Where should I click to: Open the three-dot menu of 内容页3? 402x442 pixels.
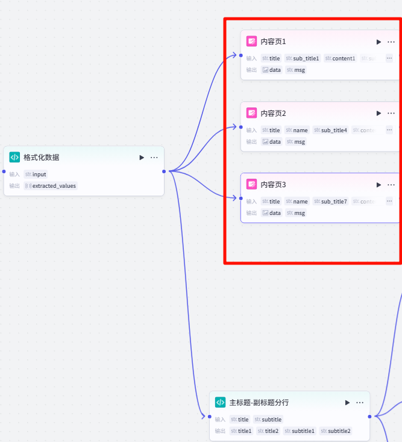click(x=391, y=185)
